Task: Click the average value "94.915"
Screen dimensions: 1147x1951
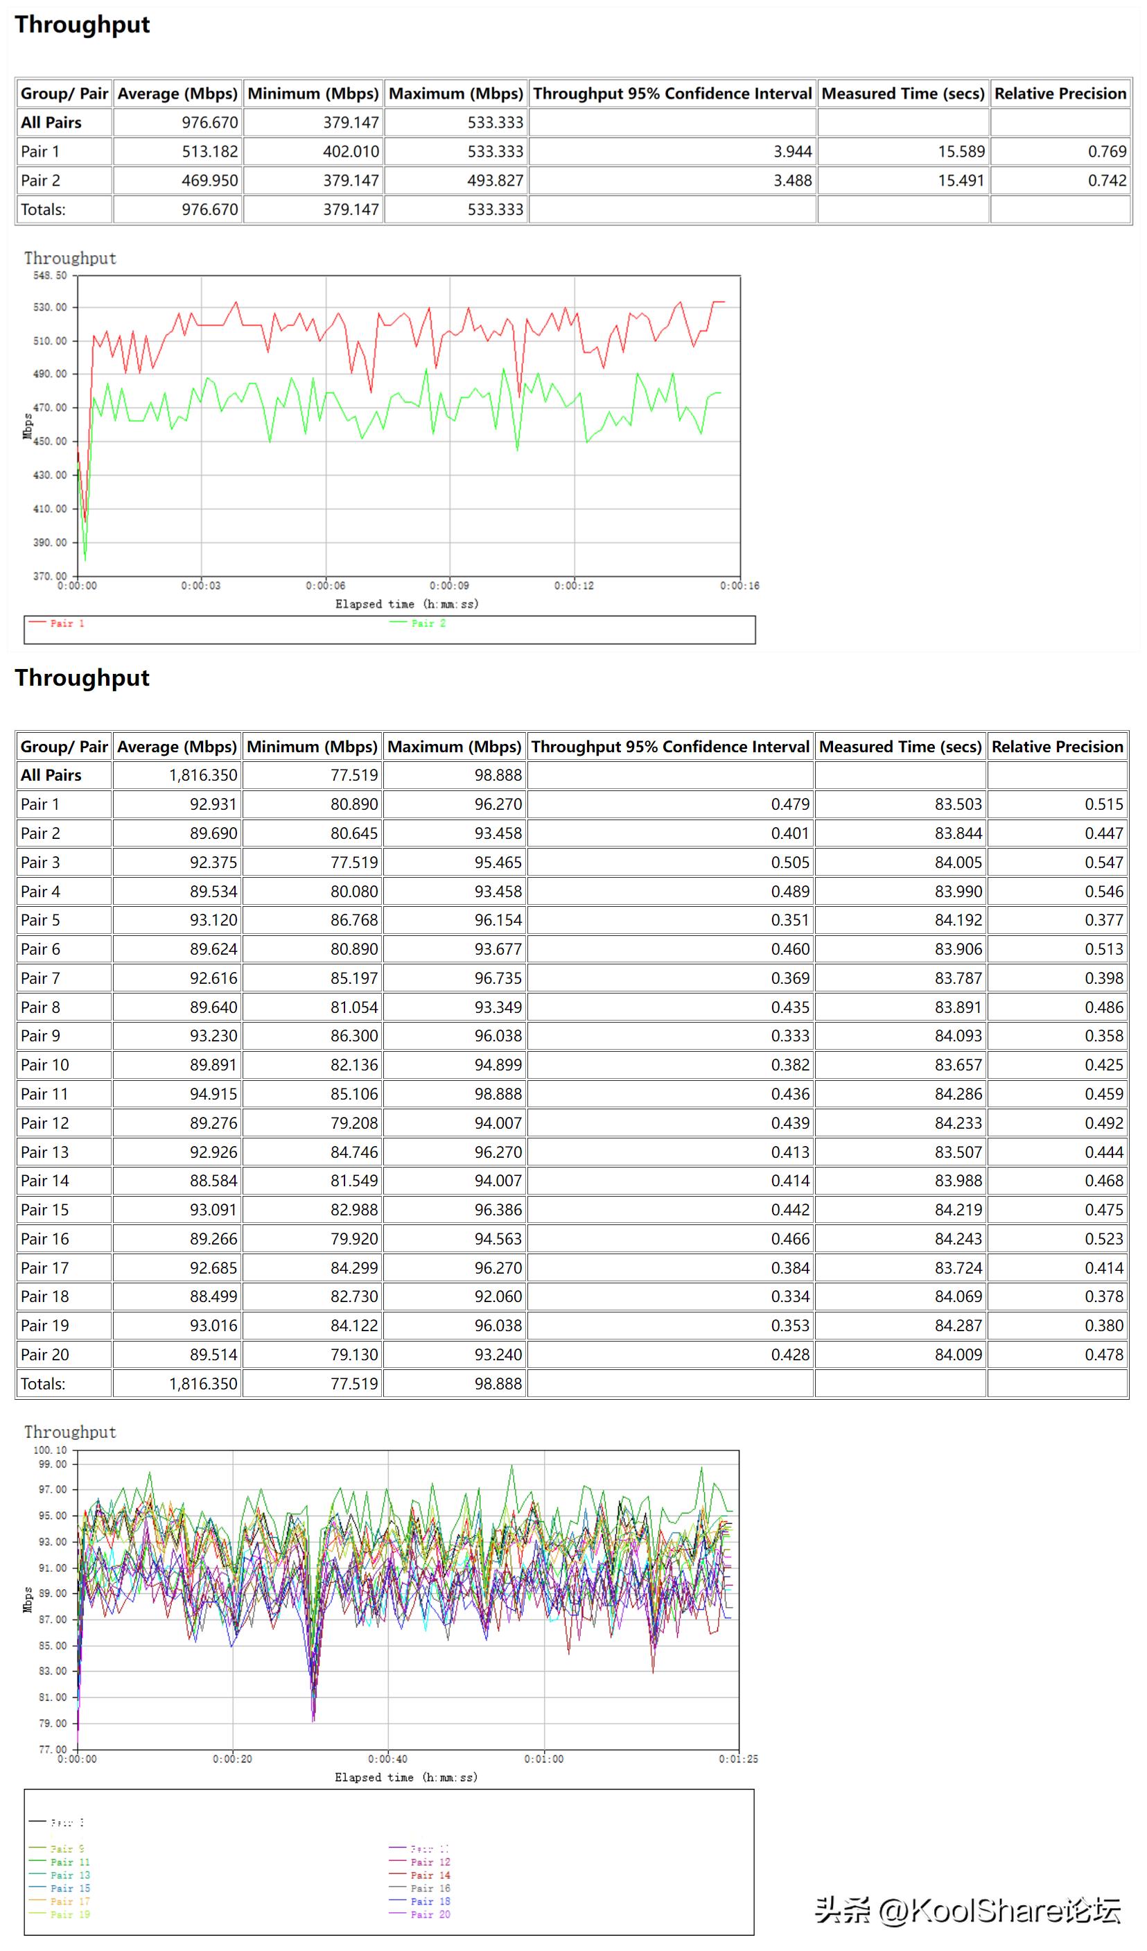Action: point(213,1094)
